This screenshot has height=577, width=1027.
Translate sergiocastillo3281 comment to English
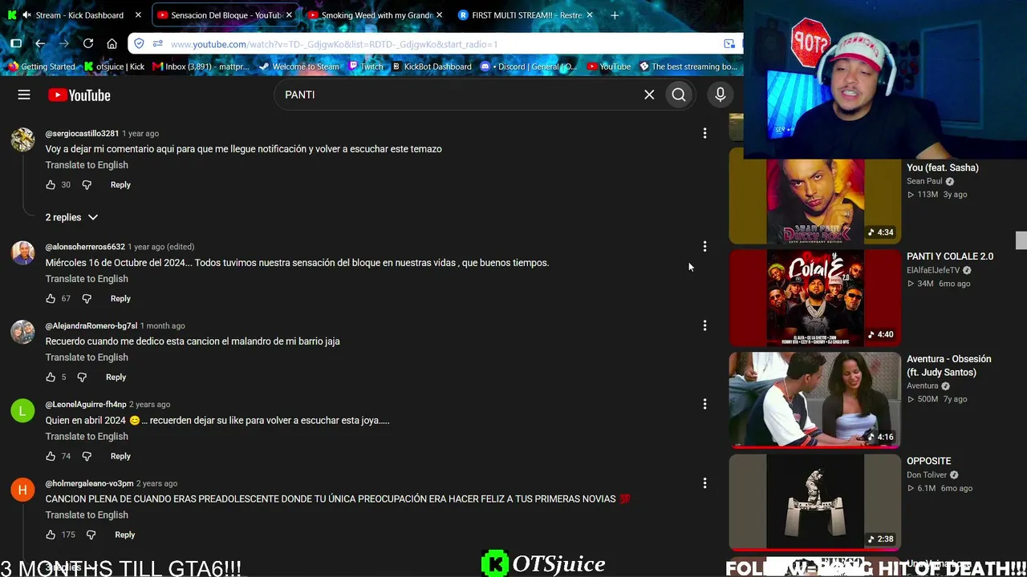click(x=87, y=165)
